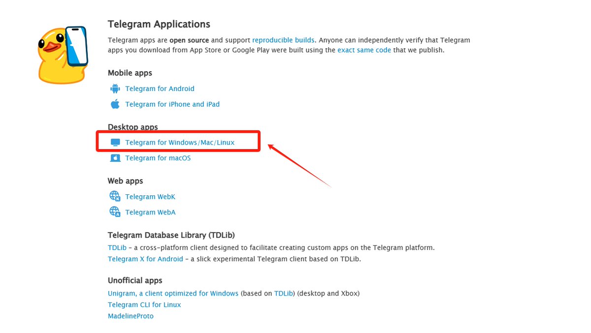Open MadelineProto link
Screen dimensions: 591x333
pyautogui.click(x=131, y=316)
